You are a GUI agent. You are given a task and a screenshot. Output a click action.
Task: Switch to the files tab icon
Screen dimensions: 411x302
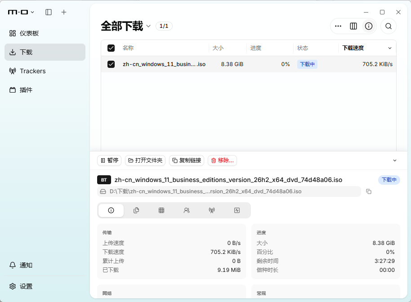pos(136,210)
